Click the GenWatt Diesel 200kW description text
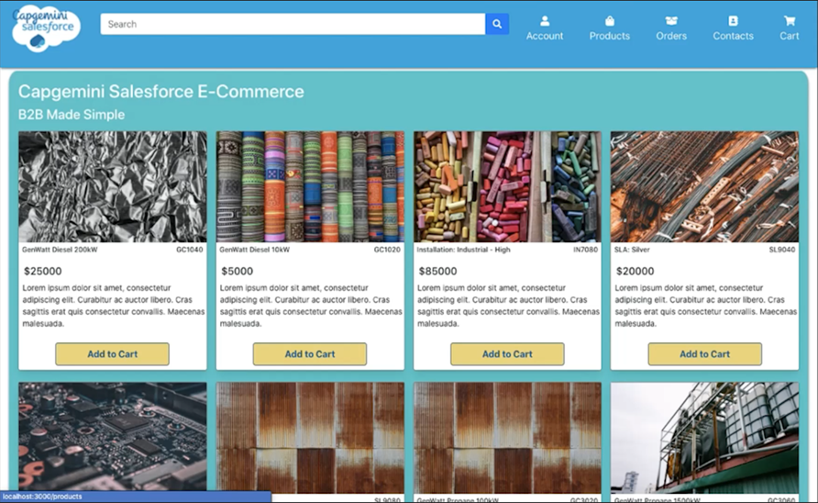The image size is (818, 503). tap(113, 306)
